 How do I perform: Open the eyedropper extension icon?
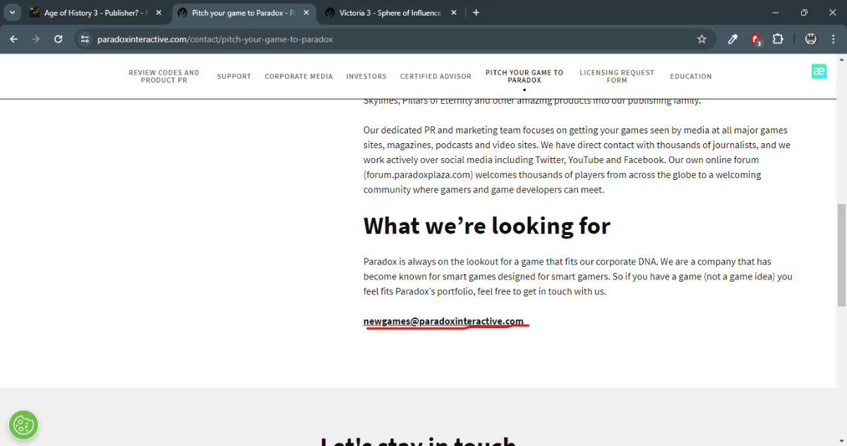(733, 40)
